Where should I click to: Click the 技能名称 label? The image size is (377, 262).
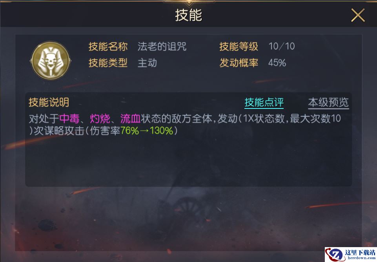[108, 47]
